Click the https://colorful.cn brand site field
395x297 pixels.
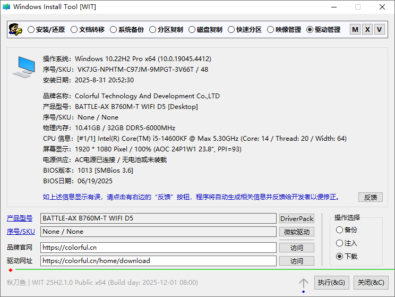[x=158, y=248]
